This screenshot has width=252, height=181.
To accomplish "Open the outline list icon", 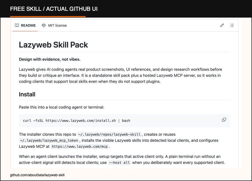I will (232, 25).
